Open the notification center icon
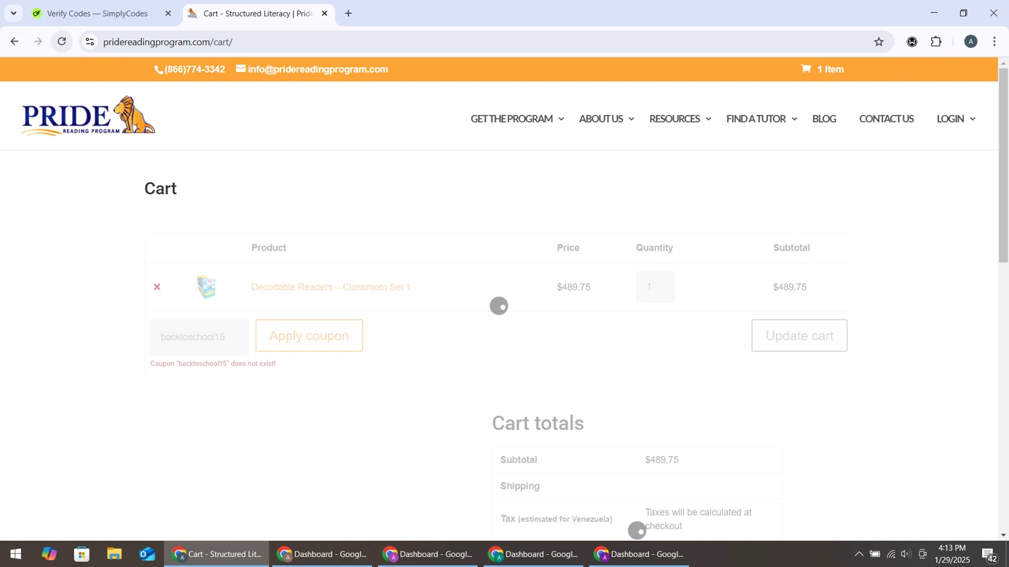1009x567 pixels. coord(990,555)
